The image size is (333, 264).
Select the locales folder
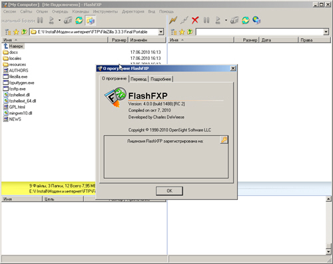coord(15,59)
